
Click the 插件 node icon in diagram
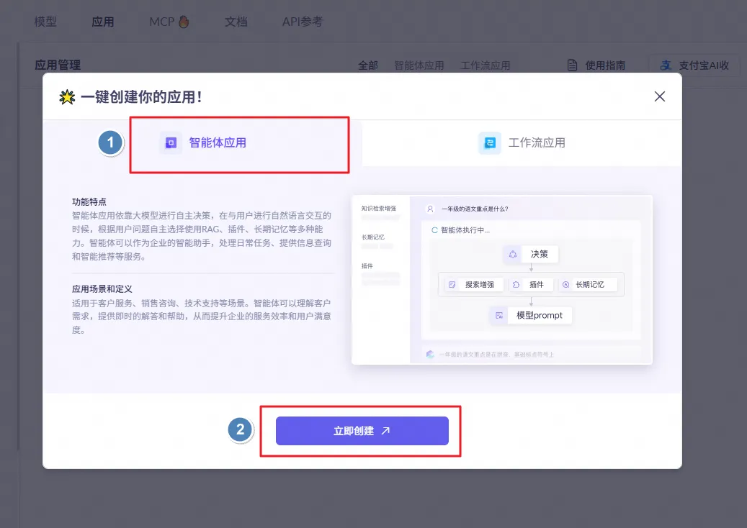[x=516, y=284]
